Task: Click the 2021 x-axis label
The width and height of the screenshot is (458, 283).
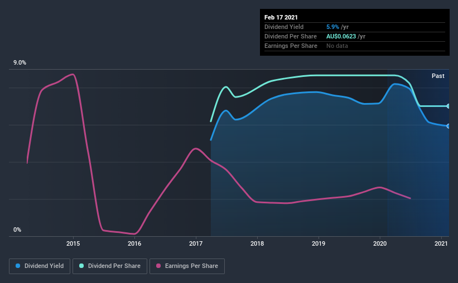Action: [441, 243]
